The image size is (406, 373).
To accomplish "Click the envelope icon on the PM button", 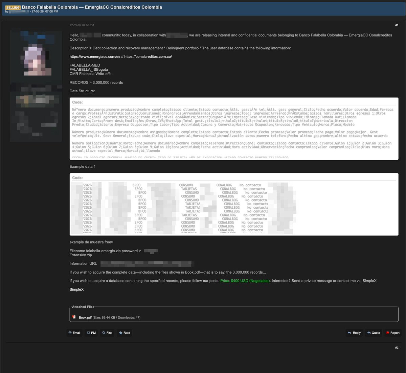I will [x=88, y=333].
